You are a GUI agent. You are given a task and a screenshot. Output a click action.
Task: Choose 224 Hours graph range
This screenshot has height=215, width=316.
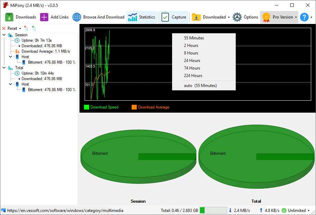(x=204, y=76)
